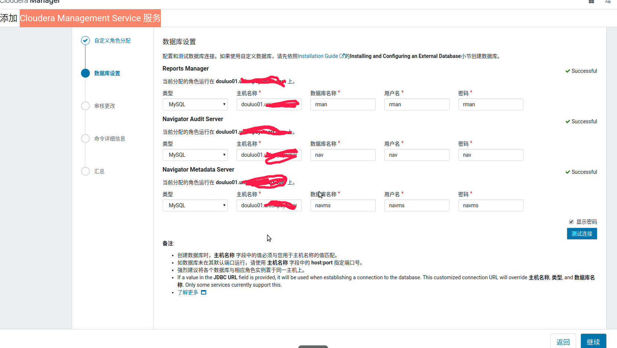Click Navigator Audit database name field nav
The image size is (617, 348).
click(343, 155)
